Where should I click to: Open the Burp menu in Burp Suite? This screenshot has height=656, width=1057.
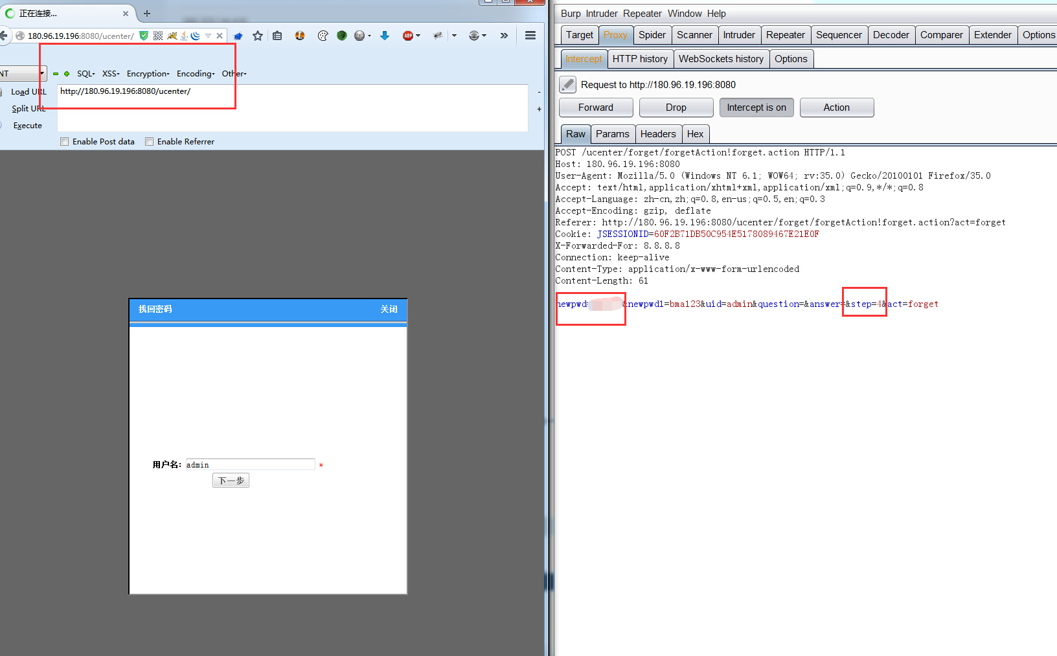click(x=571, y=14)
